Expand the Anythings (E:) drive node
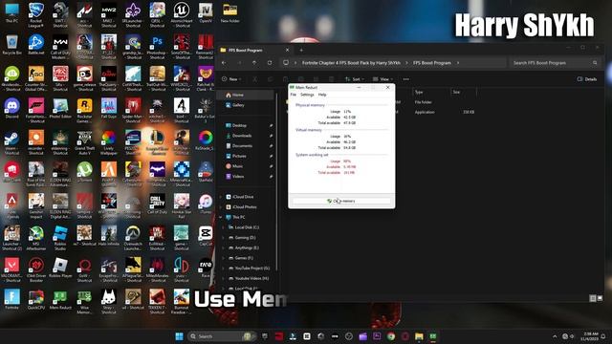This screenshot has height=344, width=612. 224,247
